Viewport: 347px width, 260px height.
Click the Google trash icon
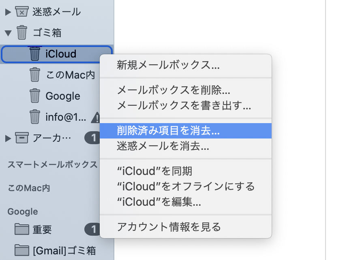pos(35,96)
